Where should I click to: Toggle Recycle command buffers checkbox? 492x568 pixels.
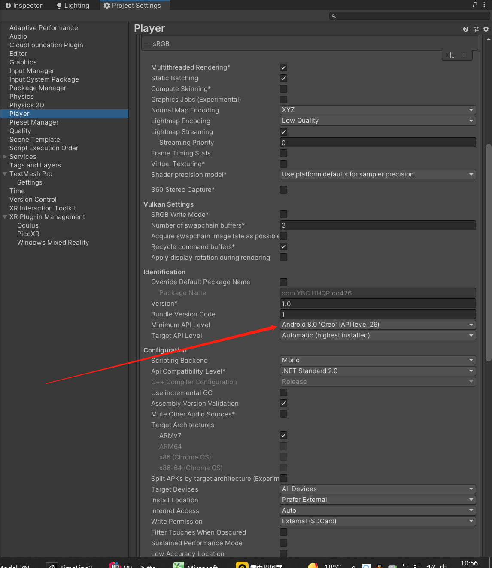click(x=283, y=246)
